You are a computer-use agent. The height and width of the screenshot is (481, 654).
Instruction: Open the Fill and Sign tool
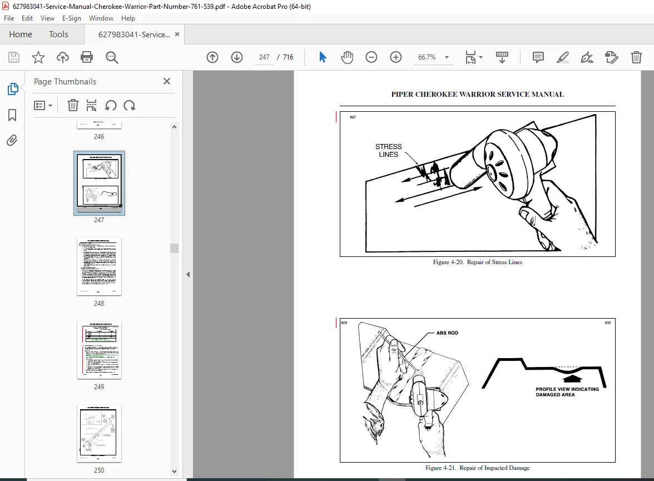click(587, 57)
